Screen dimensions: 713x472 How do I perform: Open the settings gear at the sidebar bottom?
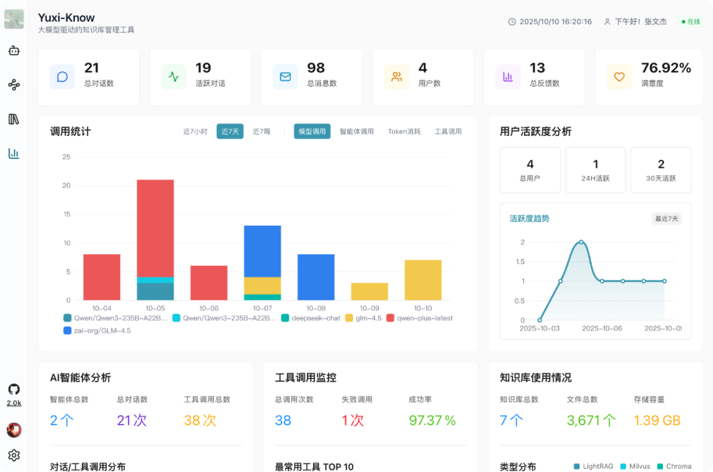[15, 455]
